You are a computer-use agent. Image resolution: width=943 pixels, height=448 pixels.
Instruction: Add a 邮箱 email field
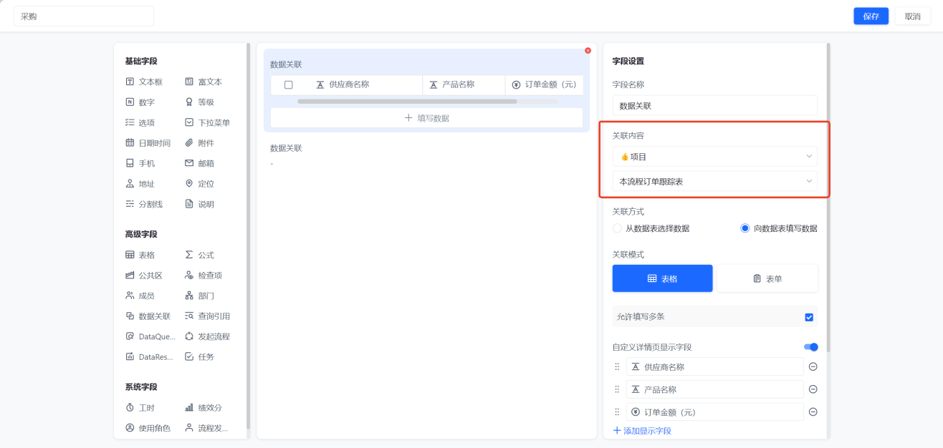199,163
